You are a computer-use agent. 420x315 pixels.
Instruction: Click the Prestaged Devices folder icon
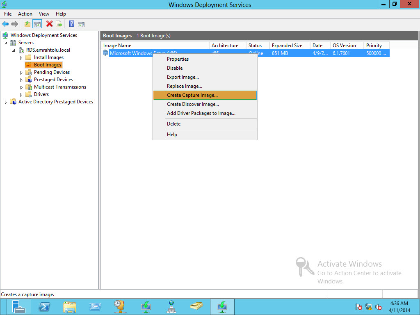click(x=29, y=80)
